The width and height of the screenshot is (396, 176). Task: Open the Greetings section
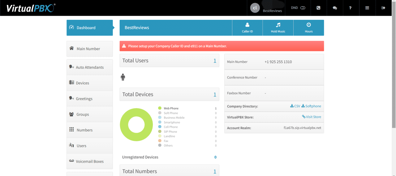pos(90,99)
